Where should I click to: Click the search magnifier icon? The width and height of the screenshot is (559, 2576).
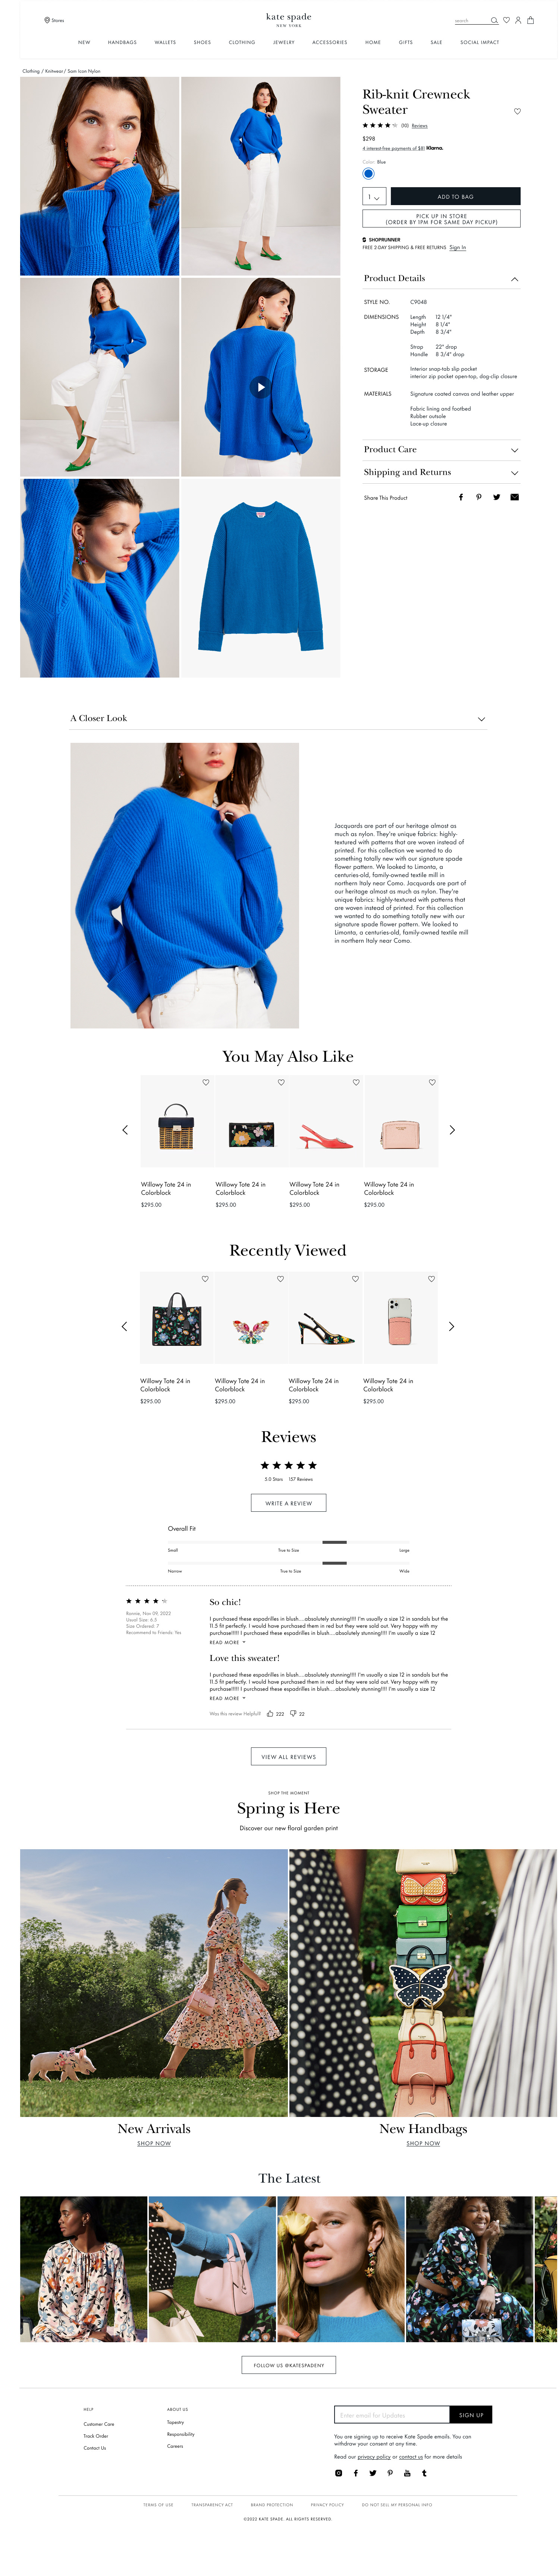(x=494, y=20)
